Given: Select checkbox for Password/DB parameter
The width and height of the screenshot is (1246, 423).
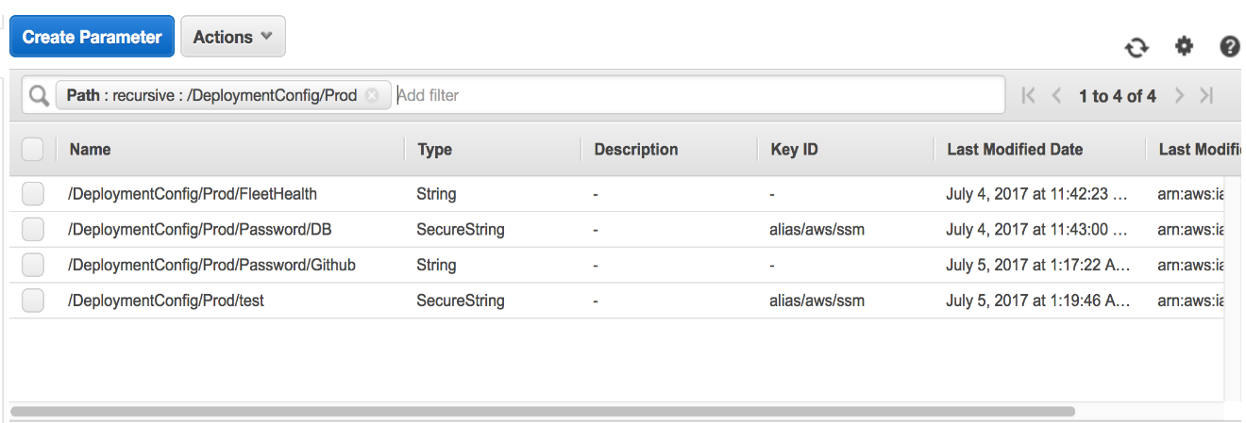Looking at the screenshot, I should click(33, 229).
